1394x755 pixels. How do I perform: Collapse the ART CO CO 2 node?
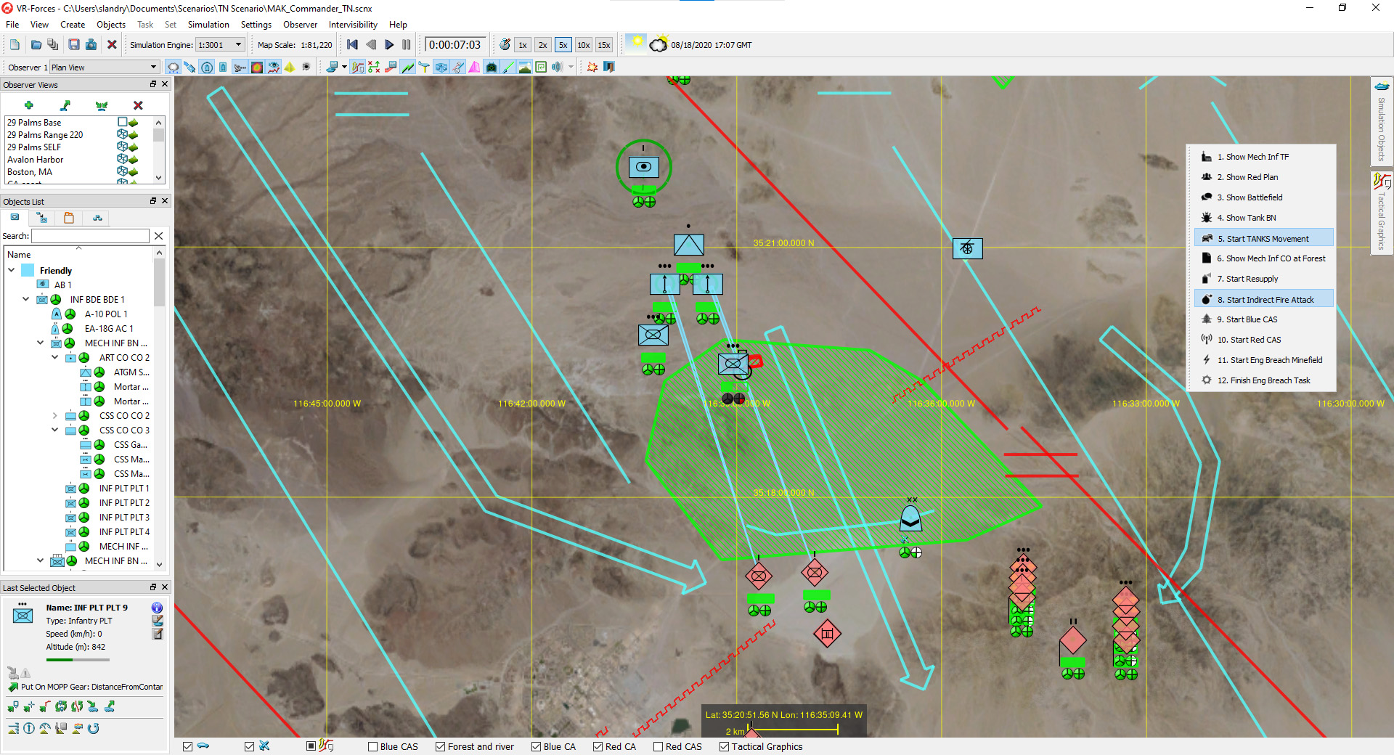pos(55,357)
